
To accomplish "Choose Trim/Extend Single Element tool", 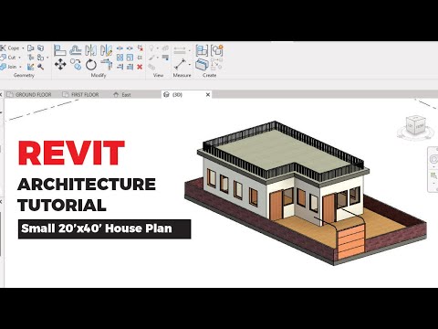I will [120, 67].
